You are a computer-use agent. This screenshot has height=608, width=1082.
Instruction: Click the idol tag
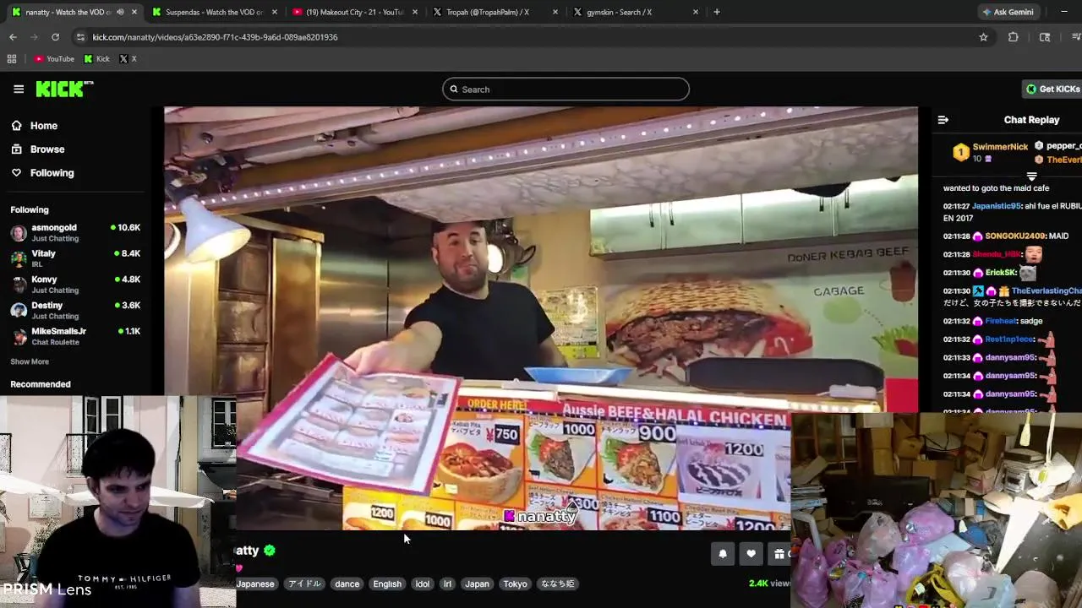(423, 584)
